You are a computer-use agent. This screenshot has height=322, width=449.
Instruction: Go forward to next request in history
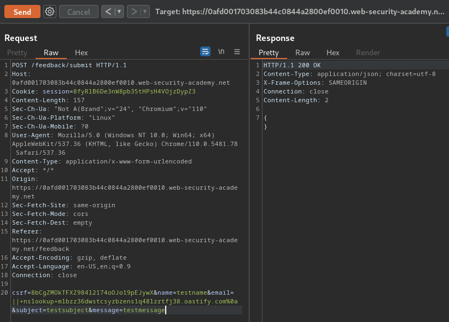point(134,11)
